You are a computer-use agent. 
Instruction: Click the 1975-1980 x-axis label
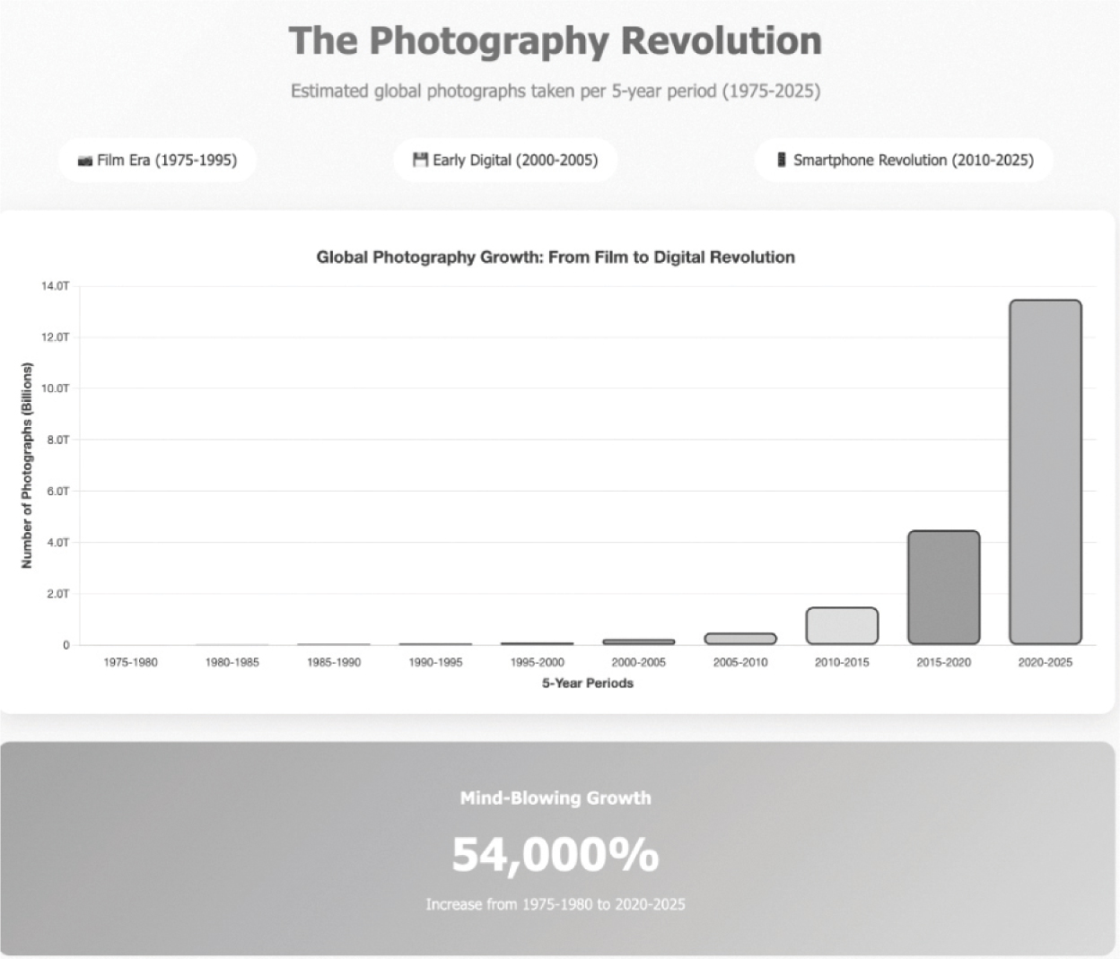point(130,663)
